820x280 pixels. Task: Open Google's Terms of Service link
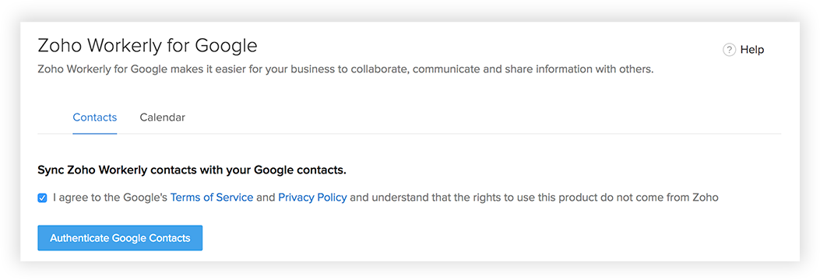[212, 198]
